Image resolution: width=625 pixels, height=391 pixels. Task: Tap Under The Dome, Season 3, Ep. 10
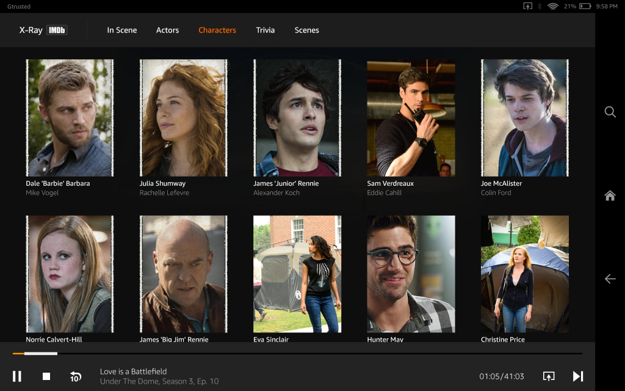[159, 381]
